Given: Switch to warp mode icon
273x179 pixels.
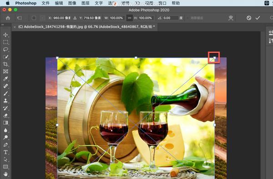Looking at the screenshot, I should [x=231, y=18].
